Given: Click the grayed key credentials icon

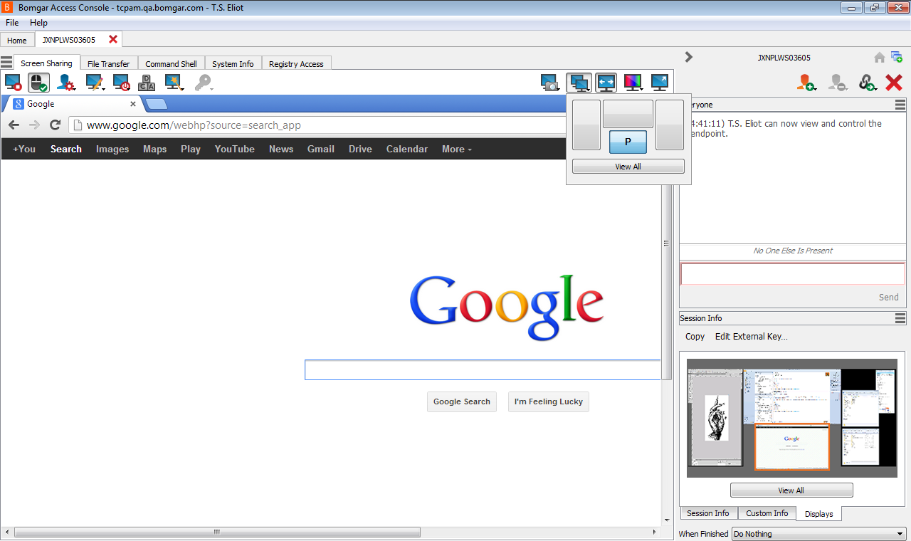Looking at the screenshot, I should coord(204,83).
